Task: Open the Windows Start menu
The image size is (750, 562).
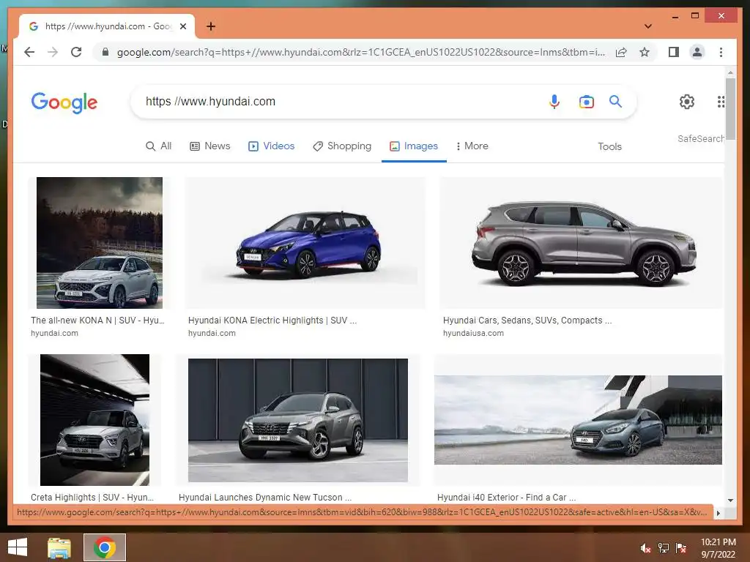Action: (x=18, y=547)
